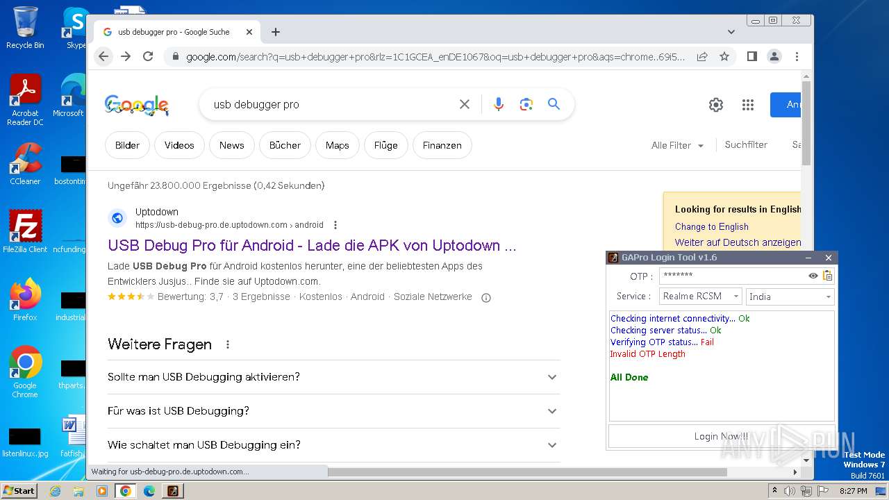Open Chrome three-dot menu
889x500 pixels.
point(797,57)
